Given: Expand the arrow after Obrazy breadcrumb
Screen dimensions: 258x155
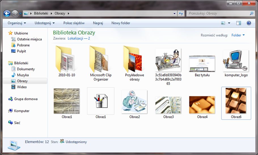Looking at the screenshot, I should click(x=68, y=14).
